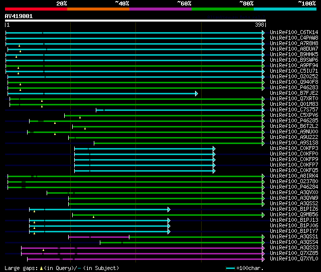Image resolution: width=321 pixels, height=272 pixels.
Task: Click the UniRef100_B1PJ13 label
Action: (294, 220)
